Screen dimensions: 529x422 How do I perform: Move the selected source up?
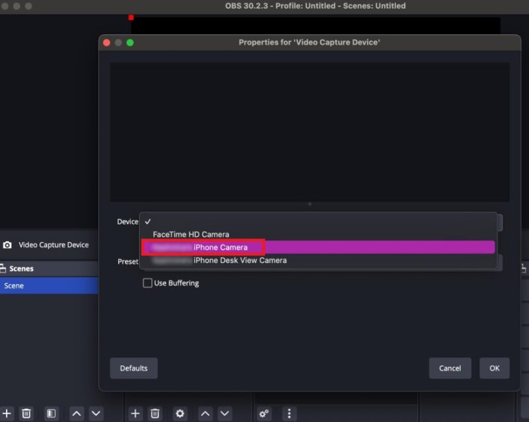[205, 413]
